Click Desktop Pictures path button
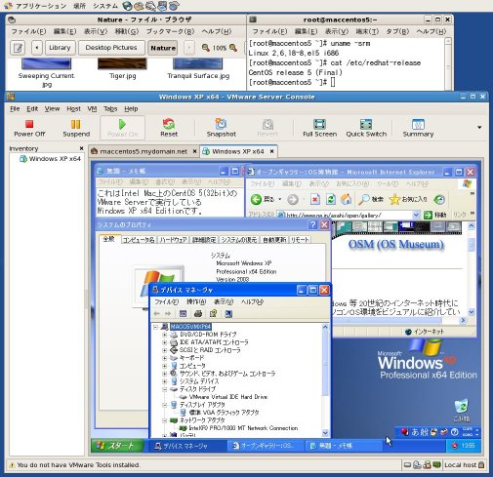 click(111, 48)
